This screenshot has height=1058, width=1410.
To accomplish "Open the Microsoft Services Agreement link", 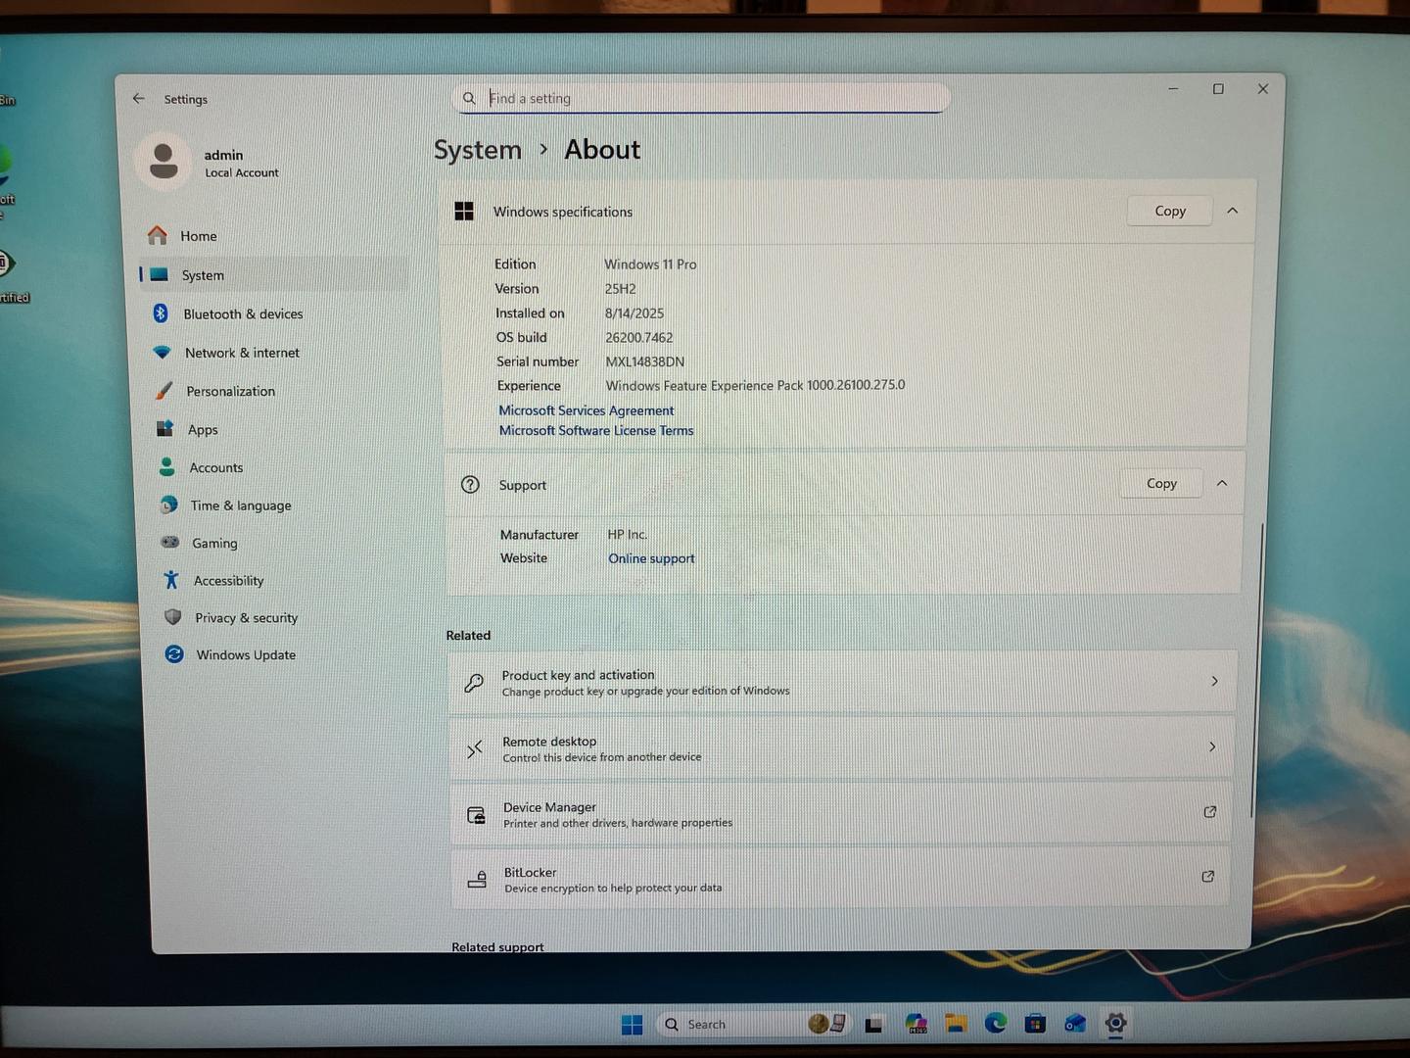I will click(x=587, y=410).
